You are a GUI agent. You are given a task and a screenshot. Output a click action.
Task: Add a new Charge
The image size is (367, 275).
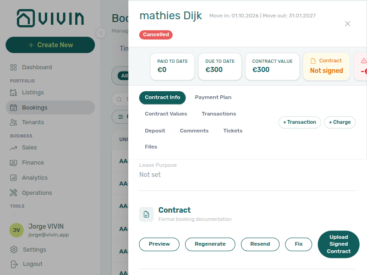pos(340,122)
